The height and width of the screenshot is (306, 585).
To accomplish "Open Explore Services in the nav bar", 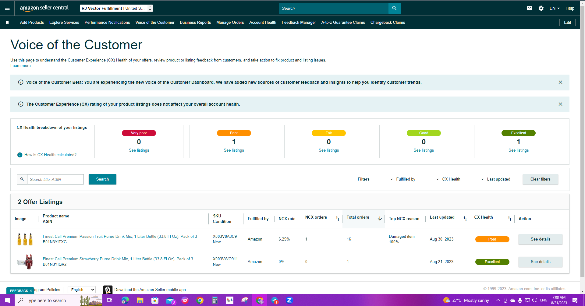I will click(64, 23).
